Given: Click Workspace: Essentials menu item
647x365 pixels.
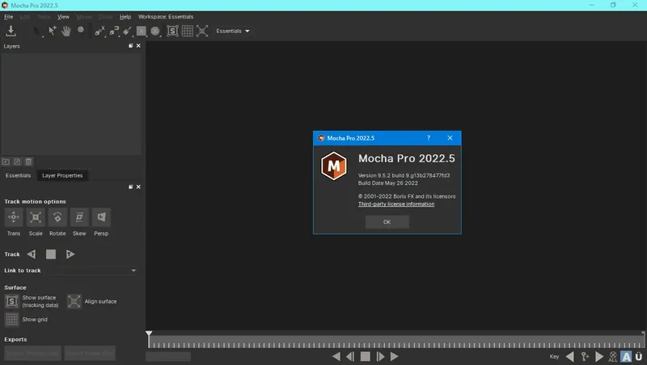Looking at the screenshot, I should coord(166,16).
